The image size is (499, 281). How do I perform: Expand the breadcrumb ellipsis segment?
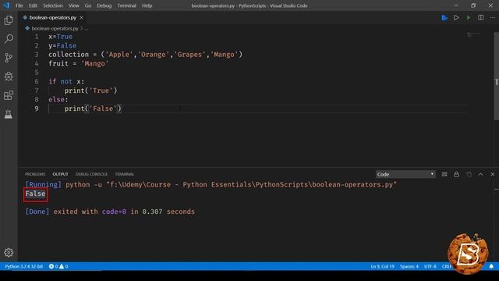click(86, 28)
